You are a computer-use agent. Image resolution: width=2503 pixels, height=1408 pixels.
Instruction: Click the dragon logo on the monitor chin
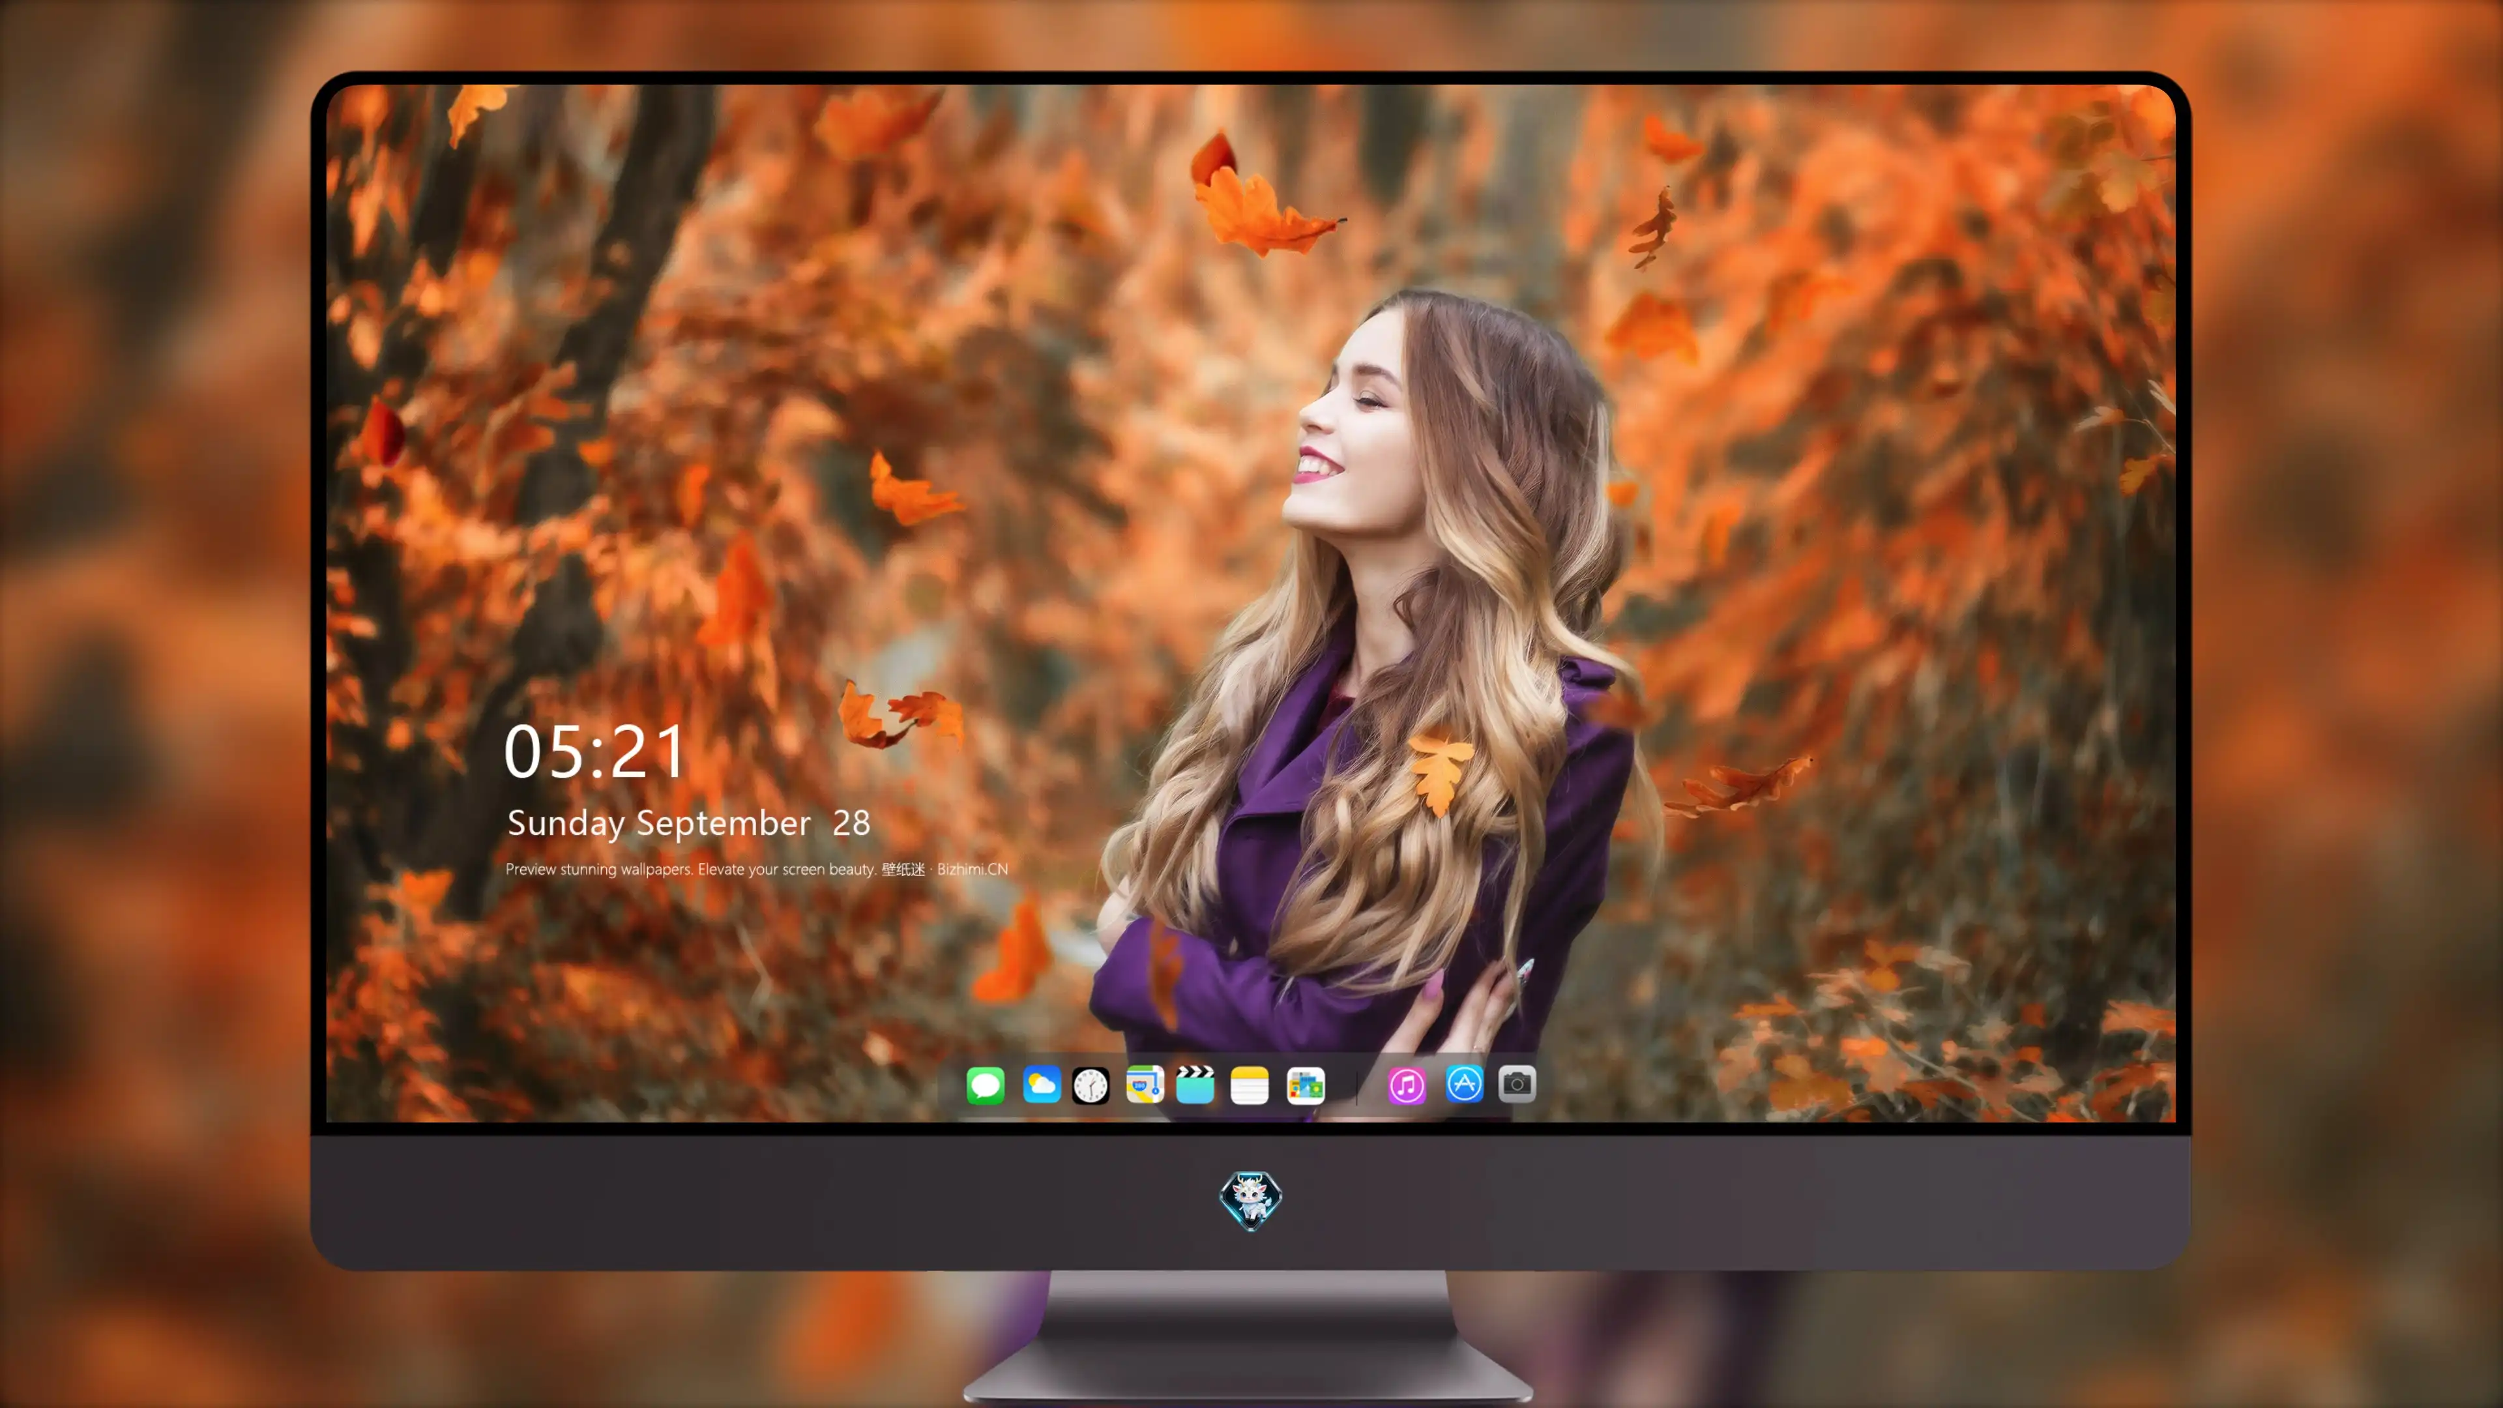(x=1251, y=1200)
